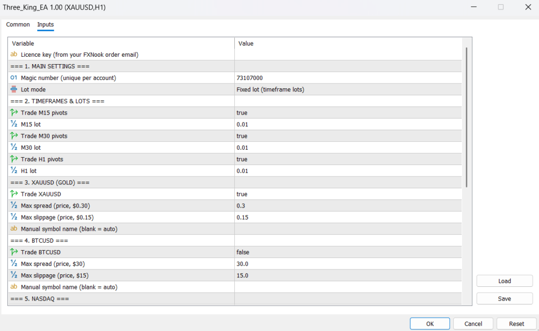This screenshot has height=331, width=539.
Task: Select the '=== 1. MAIN SETTINGS ===' row
Action: (x=235, y=66)
